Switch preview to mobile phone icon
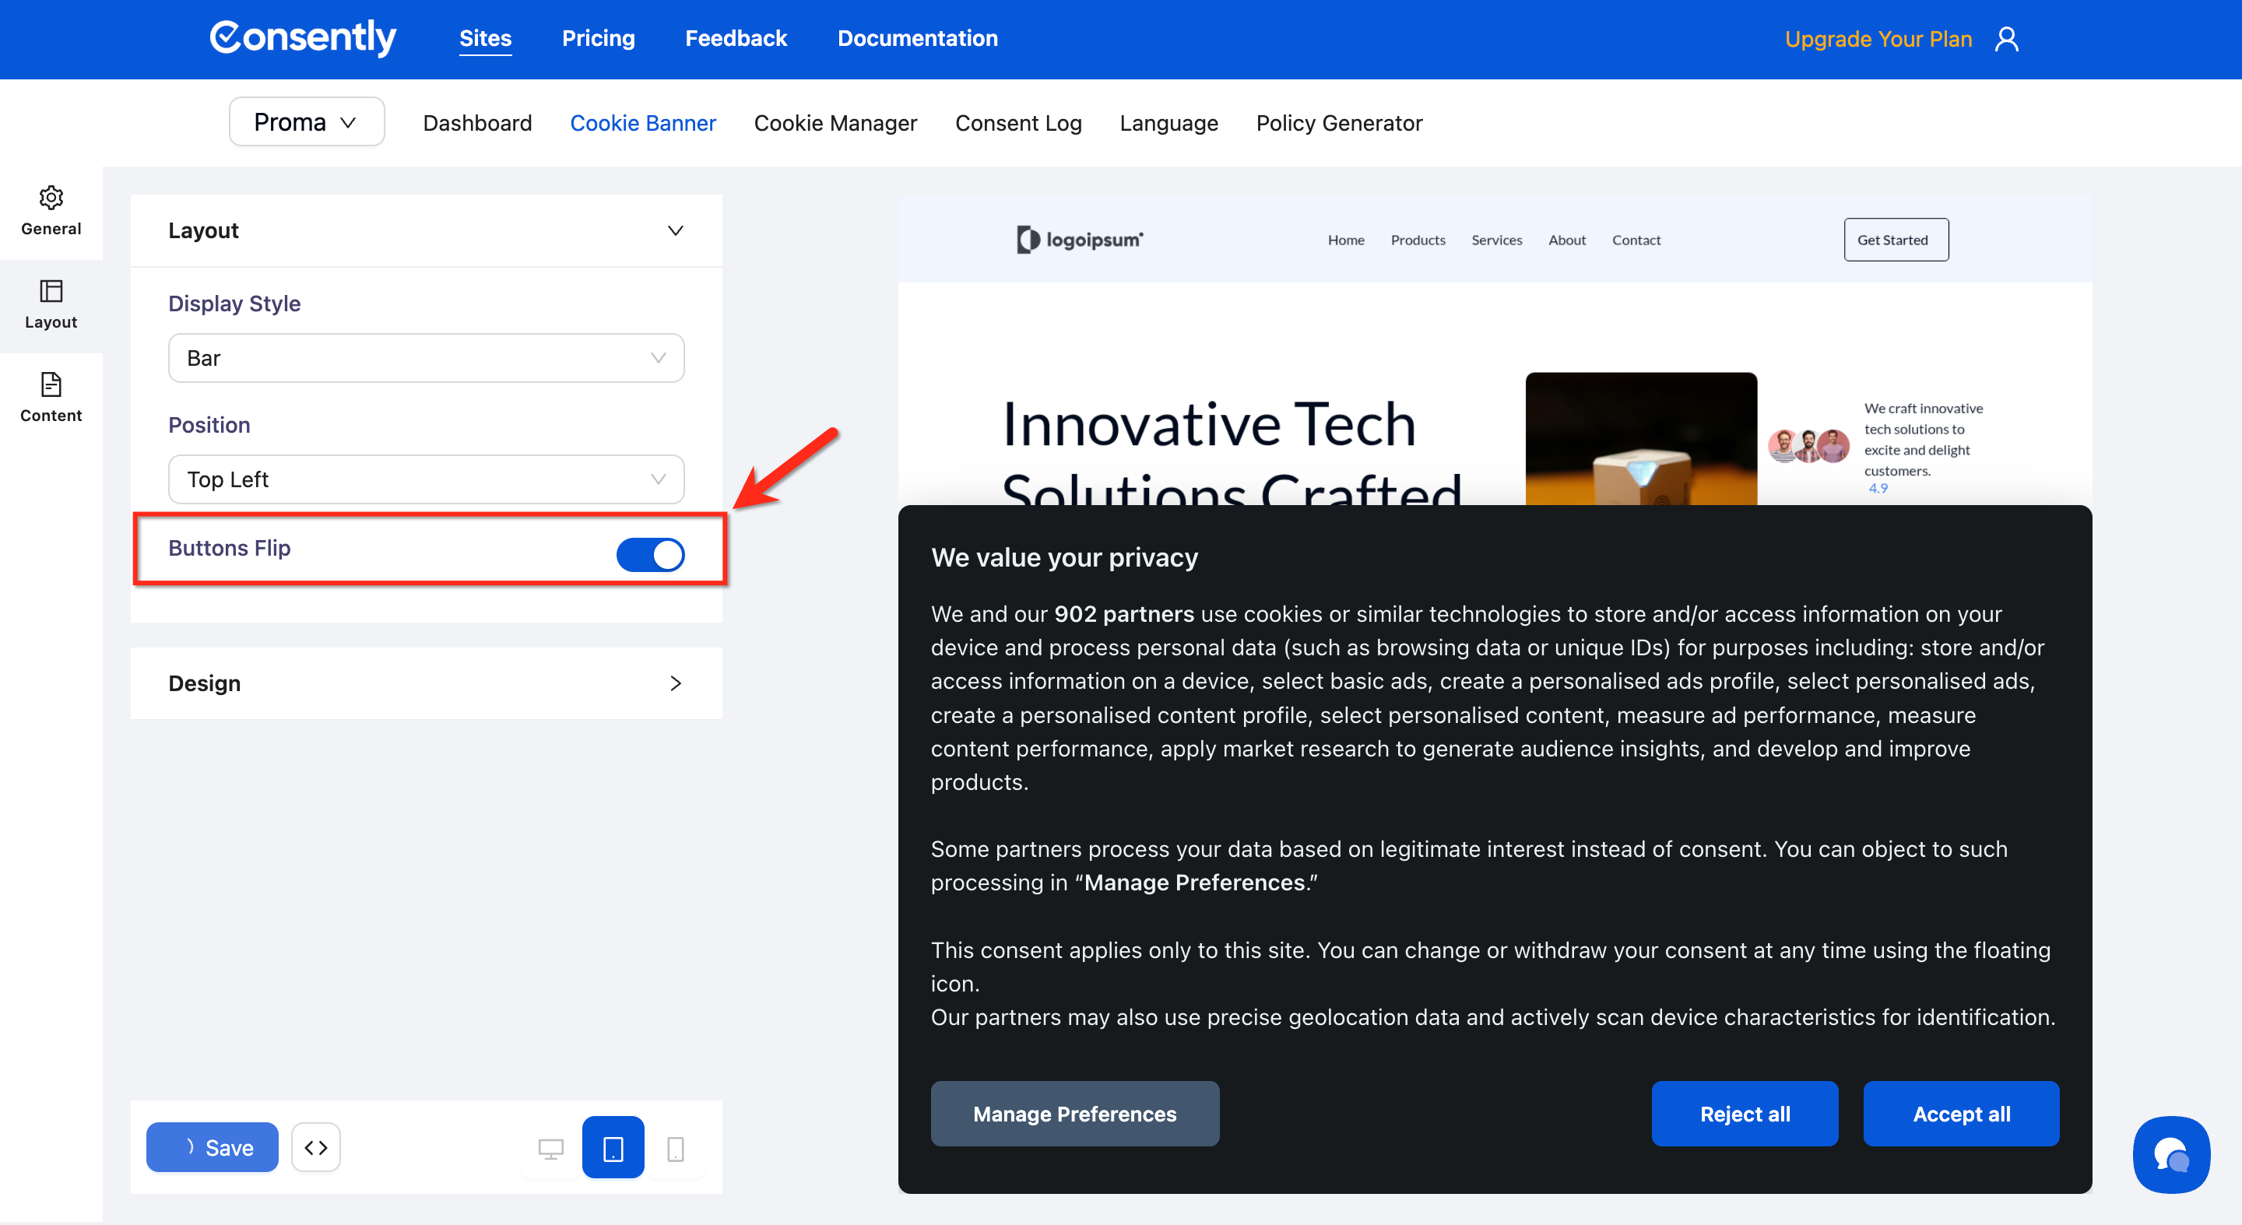This screenshot has height=1225, width=2242. click(676, 1149)
